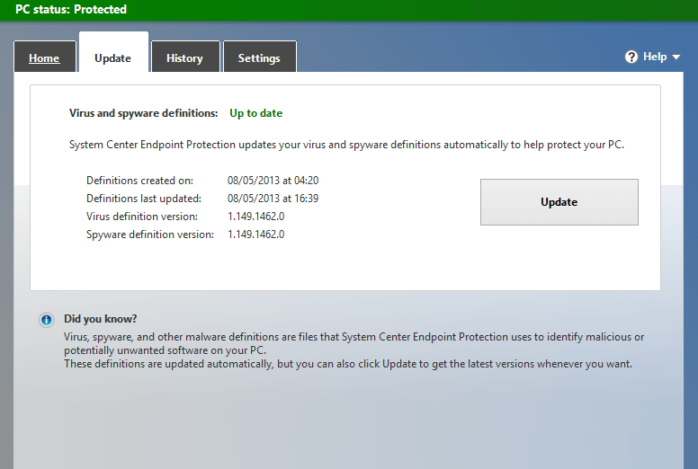Click the 'Definitions last updated:' label
The width and height of the screenshot is (698, 469).
[x=144, y=199]
